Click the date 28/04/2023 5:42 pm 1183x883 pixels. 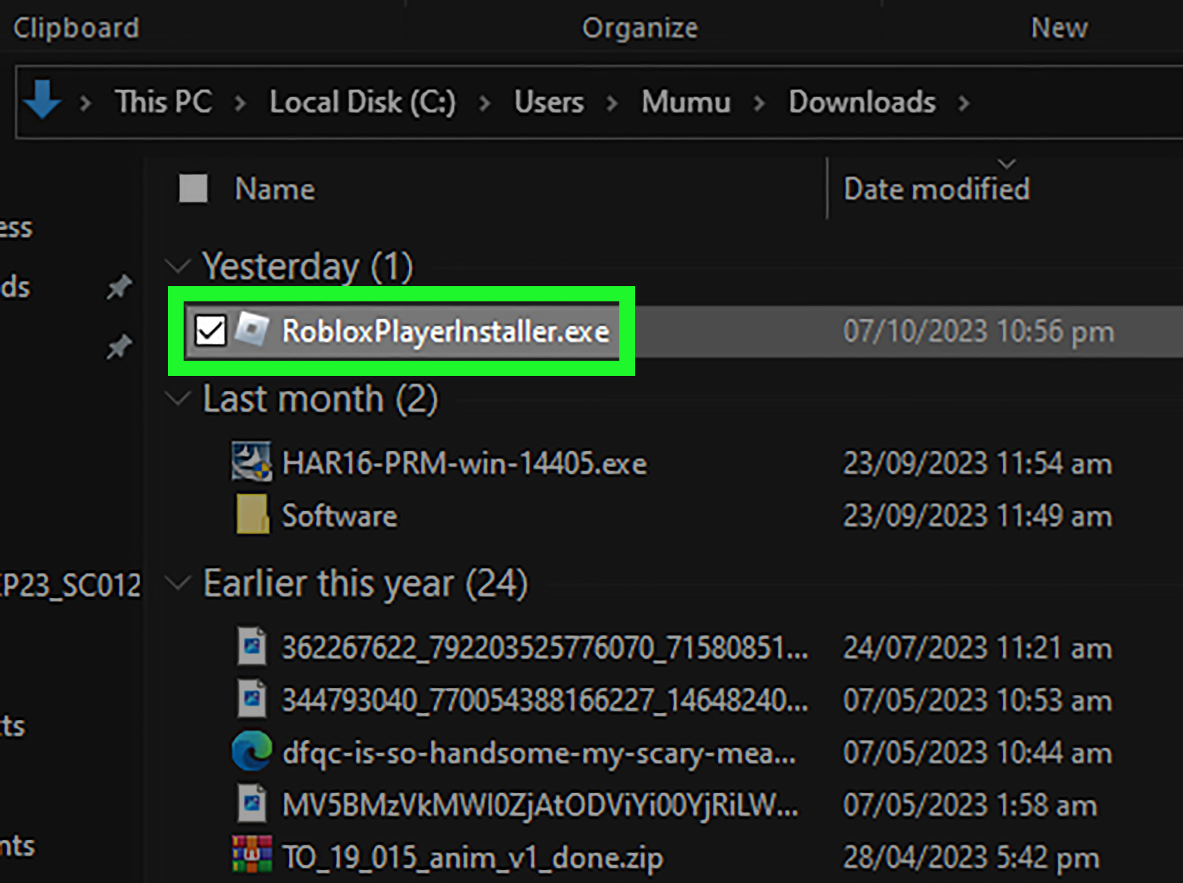[x=971, y=858]
